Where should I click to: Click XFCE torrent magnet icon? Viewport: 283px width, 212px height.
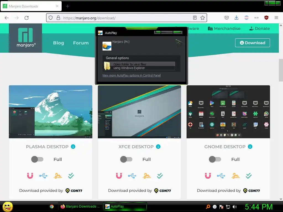pyautogui.click(x=119, y=176)
